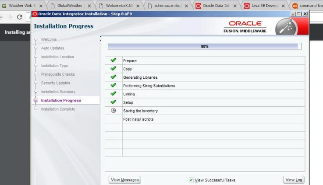Switch to the Oracle Data Integrator tab
The width and height of the screenshot is (323, 185).
pos(217,6)
